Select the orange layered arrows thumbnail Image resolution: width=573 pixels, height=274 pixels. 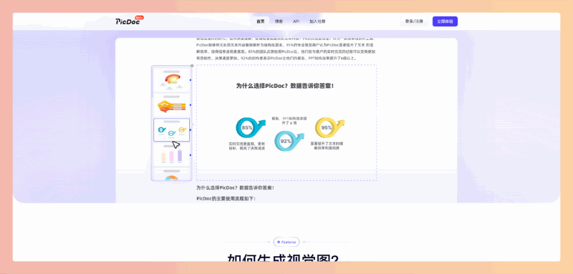(171, 105)
